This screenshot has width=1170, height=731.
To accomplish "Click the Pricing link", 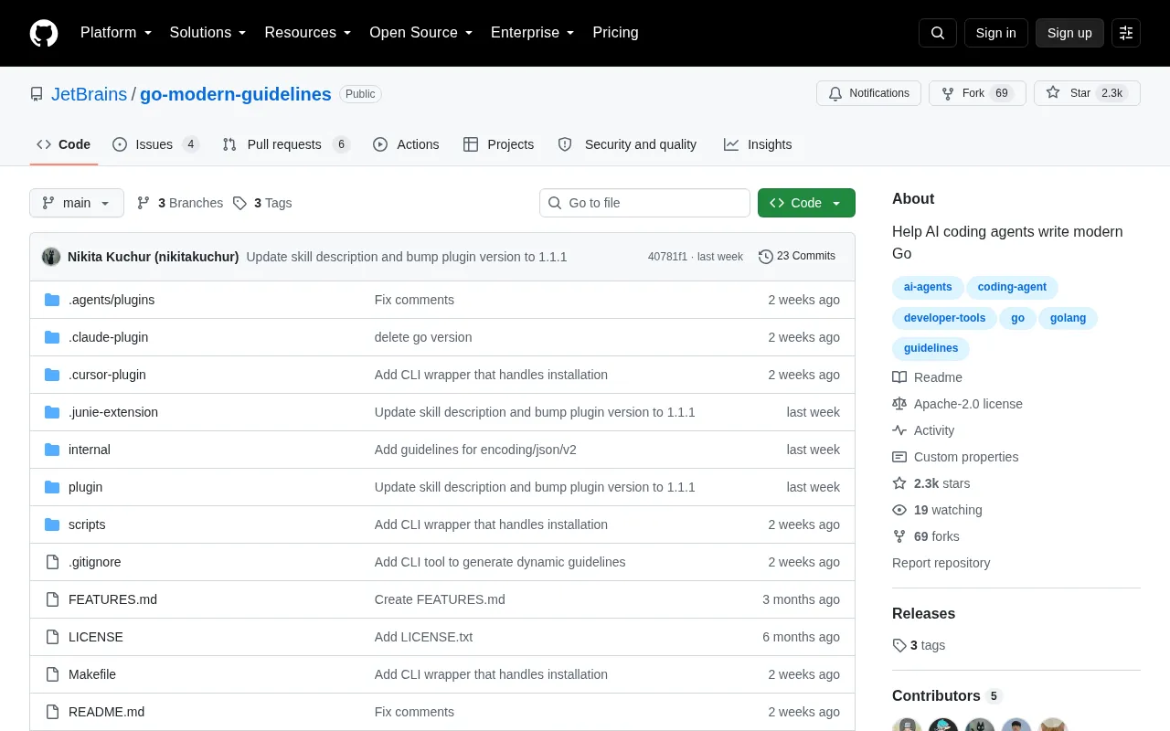I will [x=615, y=33].
